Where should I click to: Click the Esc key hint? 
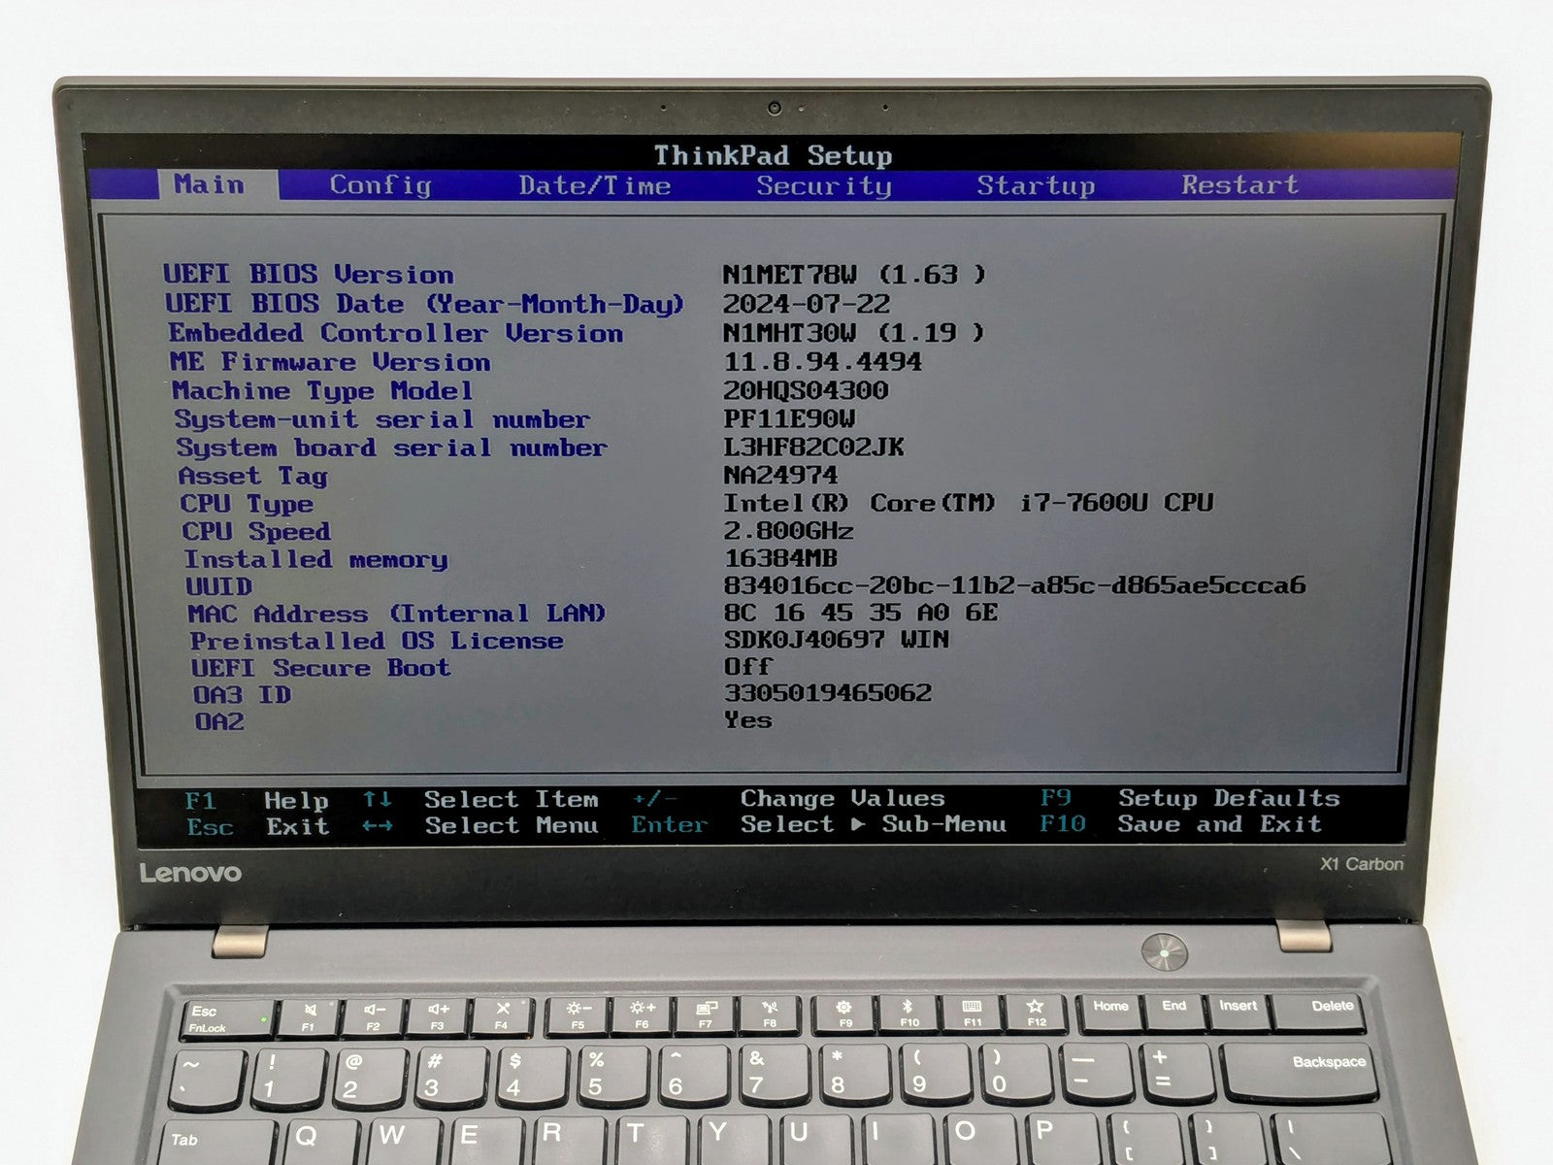tap(210, 827)
